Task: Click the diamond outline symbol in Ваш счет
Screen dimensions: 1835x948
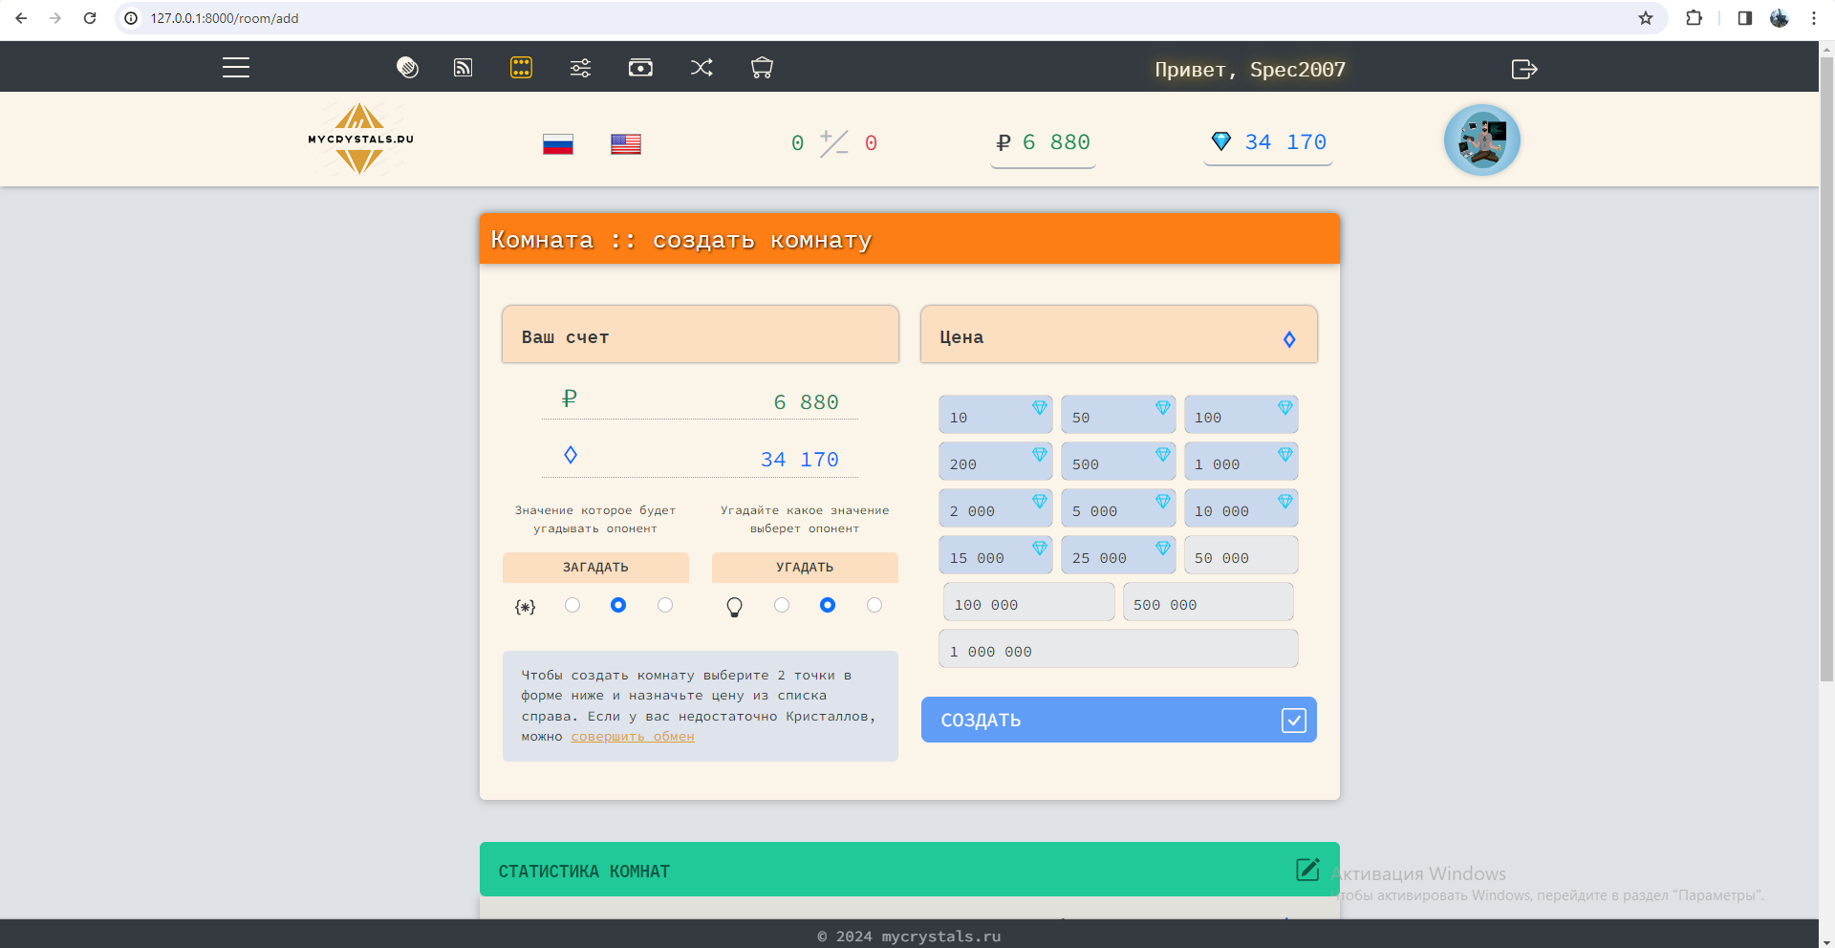Action: (571, 455)
